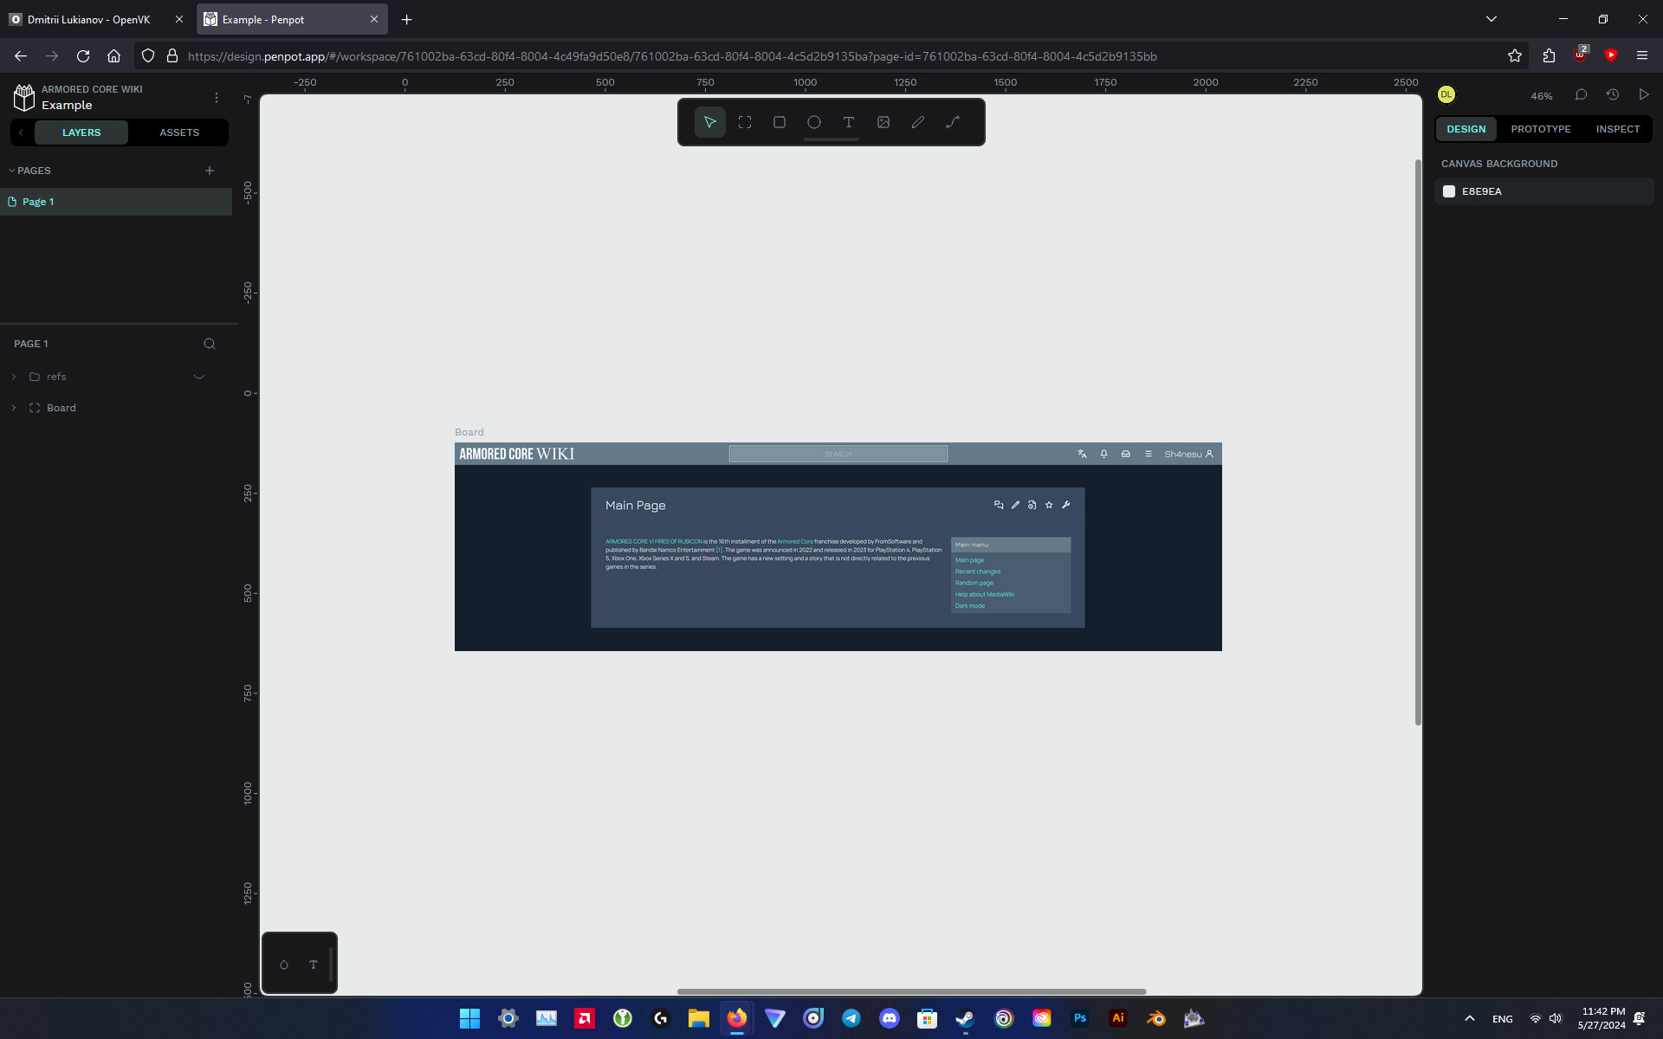Screen dimensions: 1663x1039
Task: Open the zoom level dropdown
Action: [1541, 96]
